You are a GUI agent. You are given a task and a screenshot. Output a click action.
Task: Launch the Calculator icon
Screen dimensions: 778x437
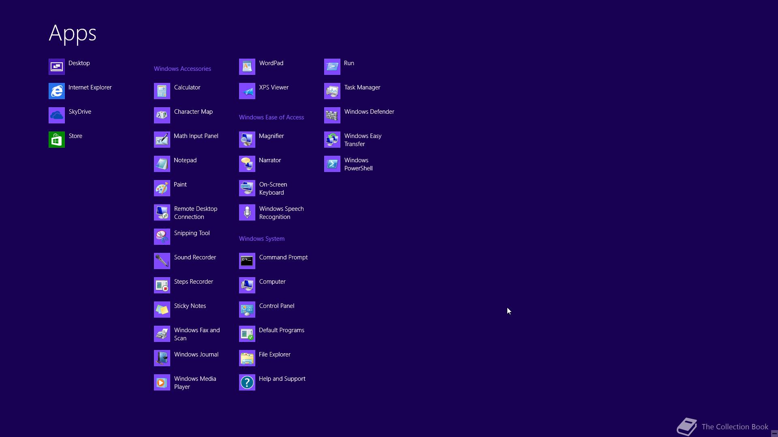pyautogui.click(x=162, y=91)
